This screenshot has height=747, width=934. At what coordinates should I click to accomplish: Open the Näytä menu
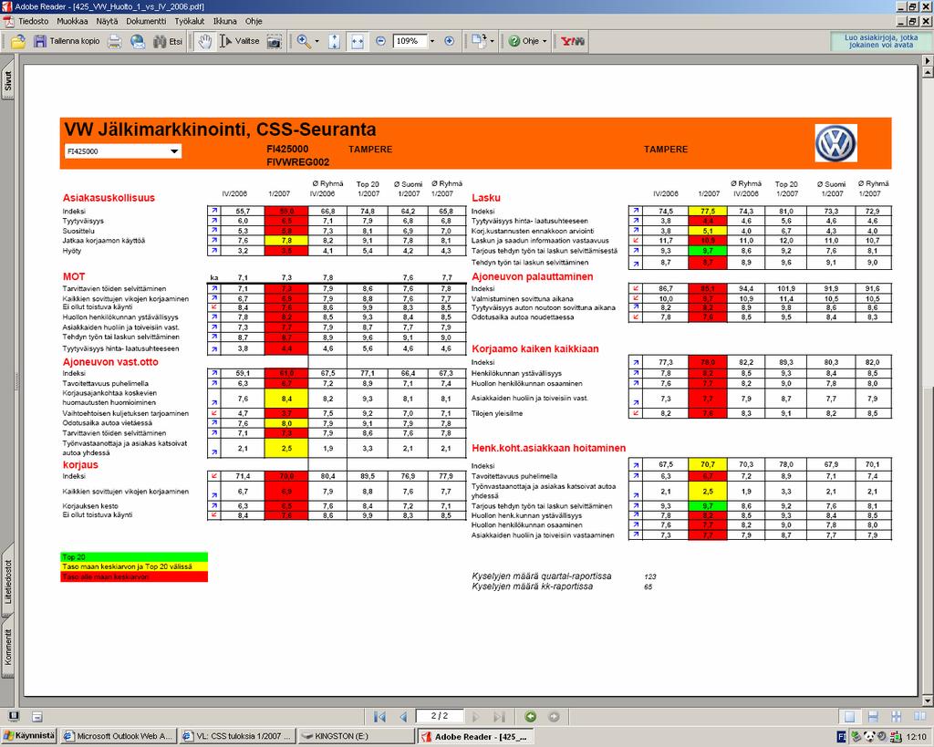pyautogui.click(x=108, y=22)
